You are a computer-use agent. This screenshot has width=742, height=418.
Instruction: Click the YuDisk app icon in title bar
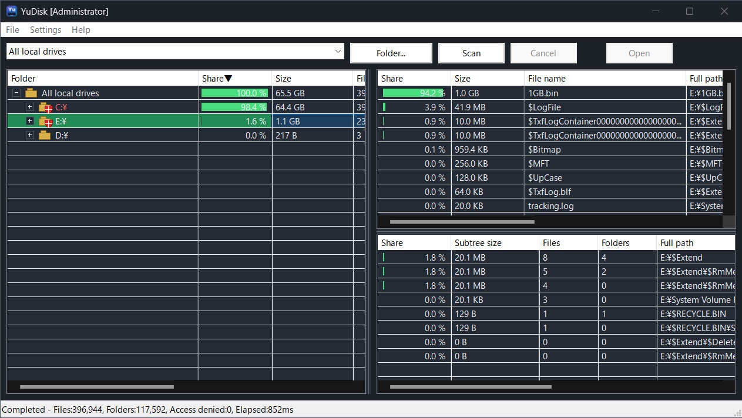point(11,11)
